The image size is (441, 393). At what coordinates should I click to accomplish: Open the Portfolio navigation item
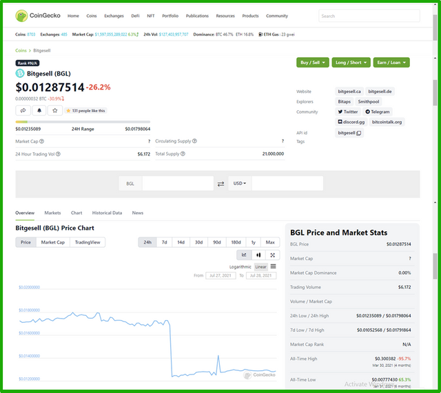point(170,16)
